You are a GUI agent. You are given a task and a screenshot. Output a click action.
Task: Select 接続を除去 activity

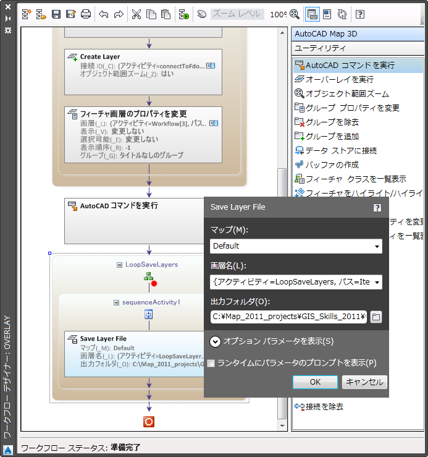tap(319, 407)
